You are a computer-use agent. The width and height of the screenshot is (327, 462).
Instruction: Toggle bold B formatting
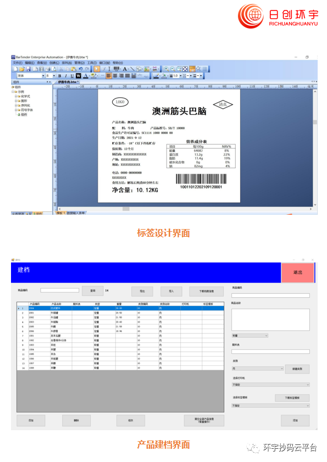coord(59,76)
